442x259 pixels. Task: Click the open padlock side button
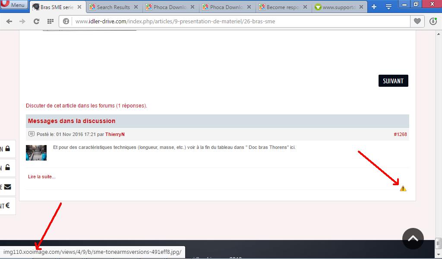[8, 168]
